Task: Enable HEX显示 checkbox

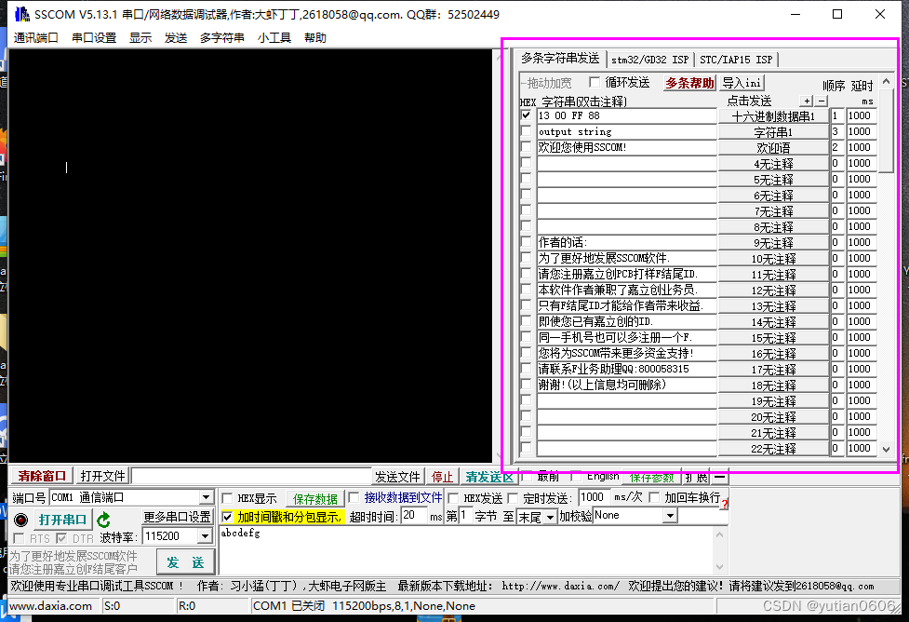Action: tap(227, 498)
